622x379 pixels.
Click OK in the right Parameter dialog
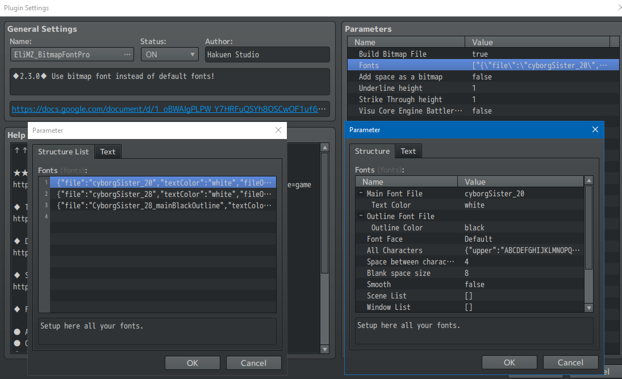(510, 363)
